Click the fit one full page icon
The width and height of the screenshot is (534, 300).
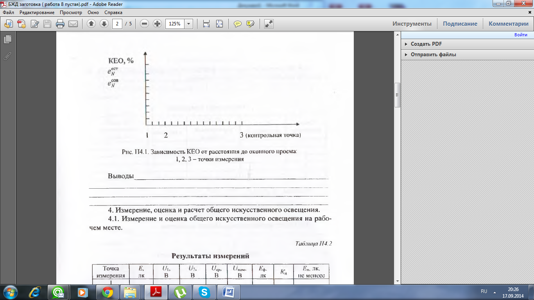tap(219, 24)
